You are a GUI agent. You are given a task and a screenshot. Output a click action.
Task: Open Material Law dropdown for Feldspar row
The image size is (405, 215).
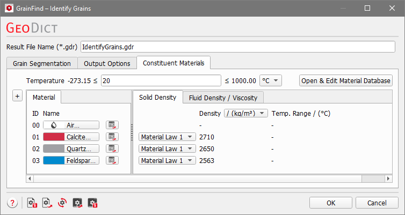pos(167,160)
